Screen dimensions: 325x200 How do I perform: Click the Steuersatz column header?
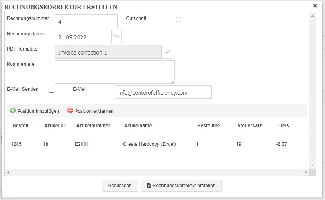[x=252, y=126]
